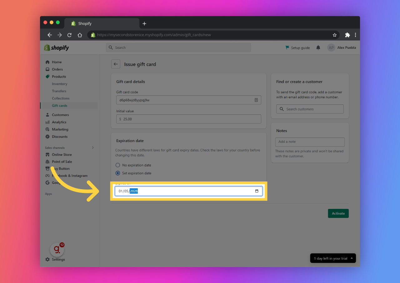Click the Search customers field
This screenshot has width=400, height=283.
(310, 109)
